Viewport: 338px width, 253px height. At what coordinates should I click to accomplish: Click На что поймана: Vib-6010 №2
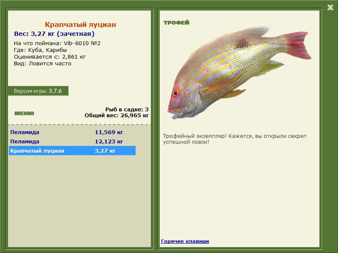[57, 43]
